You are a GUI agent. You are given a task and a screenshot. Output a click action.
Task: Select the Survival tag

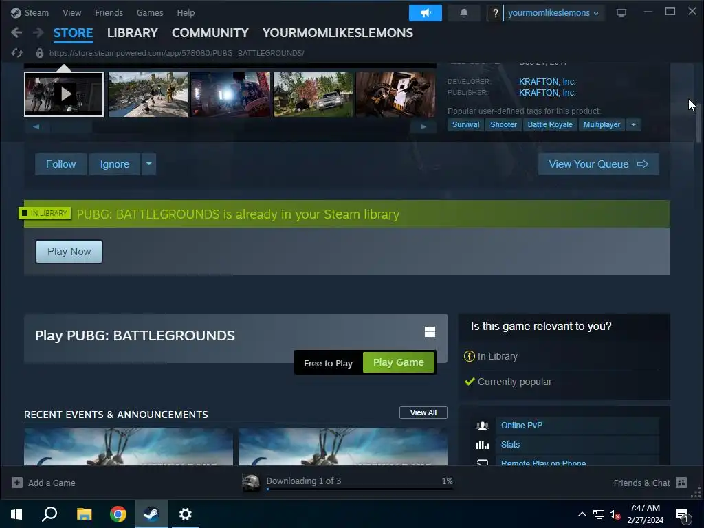click(x=465, y=125)
